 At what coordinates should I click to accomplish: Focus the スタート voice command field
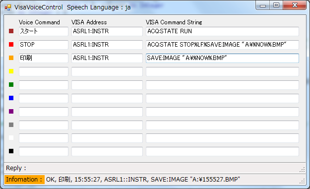[x=44, y=31]
